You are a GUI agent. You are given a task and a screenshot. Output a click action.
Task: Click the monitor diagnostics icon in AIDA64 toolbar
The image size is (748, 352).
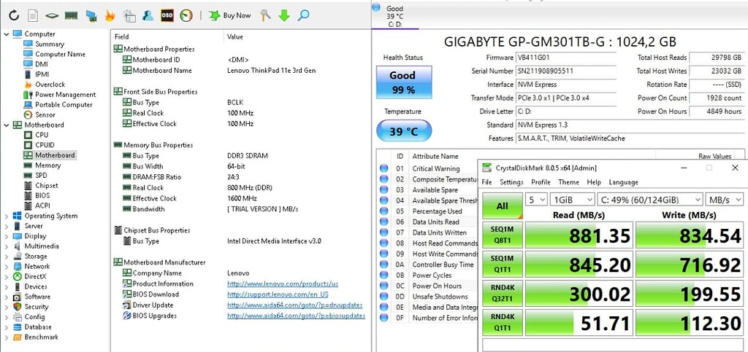pos(91,16)
